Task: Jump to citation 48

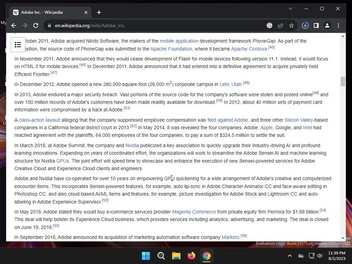Action: (x=246, y=82)
